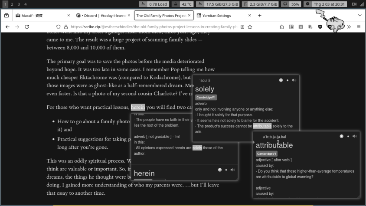Expand the list all tabs dropdown
Viewport: 366px width, 206px height.
pyautogui.click(x=359, y=16)
